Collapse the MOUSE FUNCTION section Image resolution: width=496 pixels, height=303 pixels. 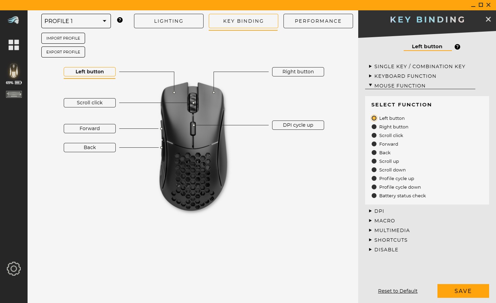399,86
